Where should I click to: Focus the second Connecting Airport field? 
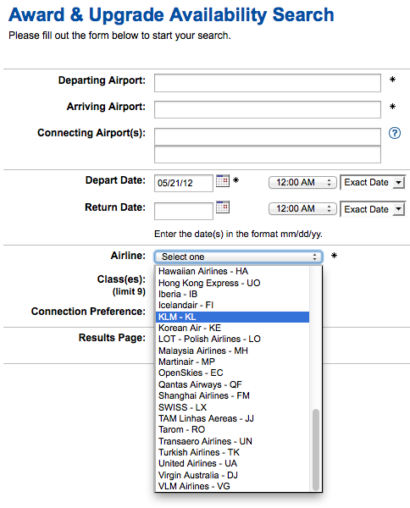click(x=268, y=155)
